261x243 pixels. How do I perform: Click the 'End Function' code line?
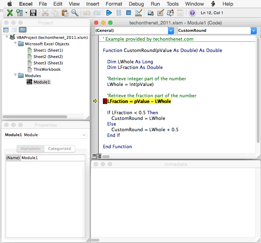tap(117, 146)
